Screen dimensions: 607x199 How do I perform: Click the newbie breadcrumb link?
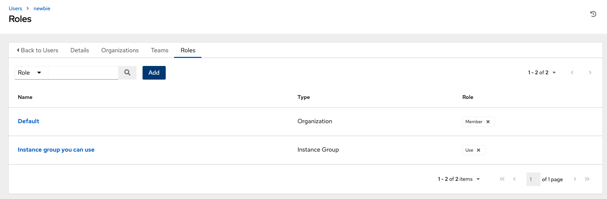click(x=42, y=8)
